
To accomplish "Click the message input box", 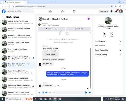I will click(x=70, y=93).
